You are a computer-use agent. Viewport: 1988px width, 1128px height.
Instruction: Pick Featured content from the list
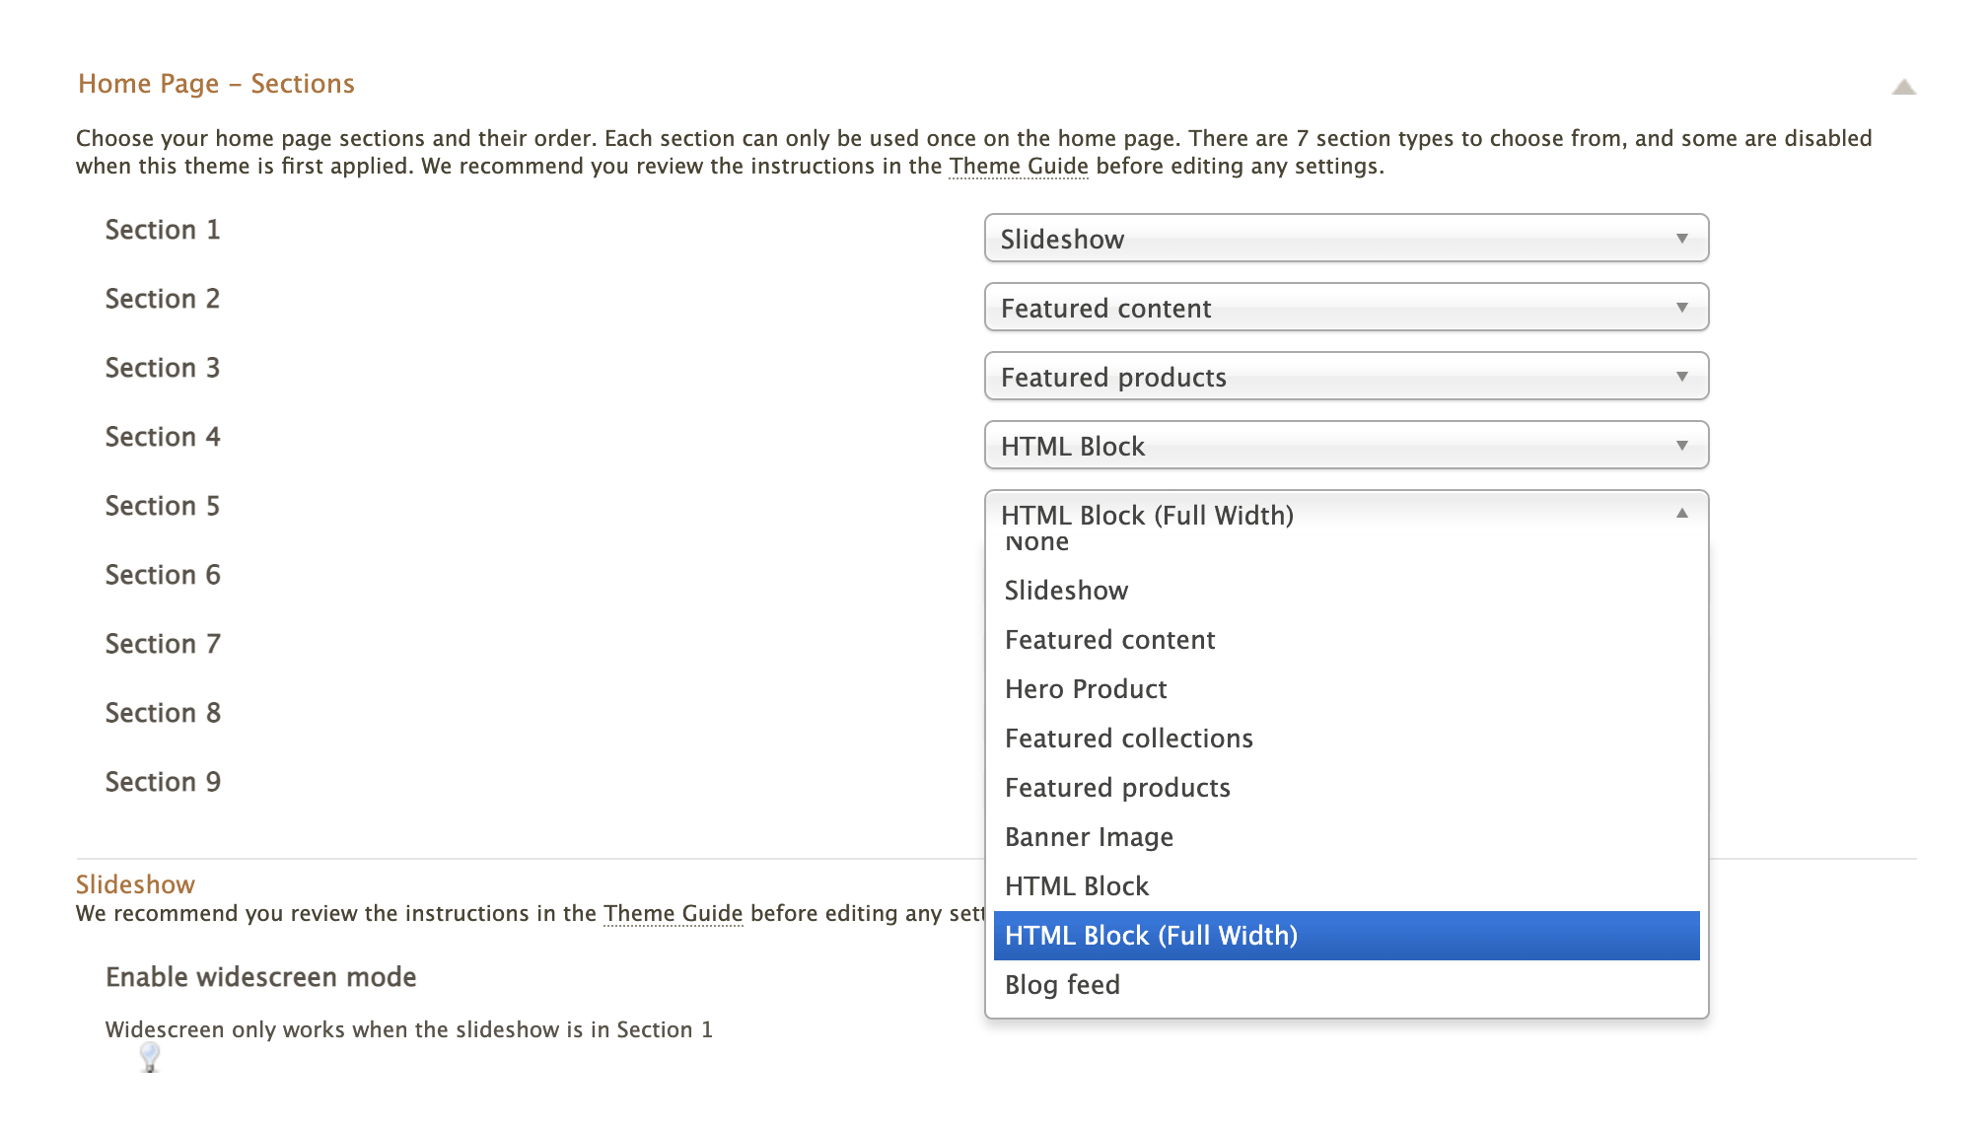coord(1109,640)
